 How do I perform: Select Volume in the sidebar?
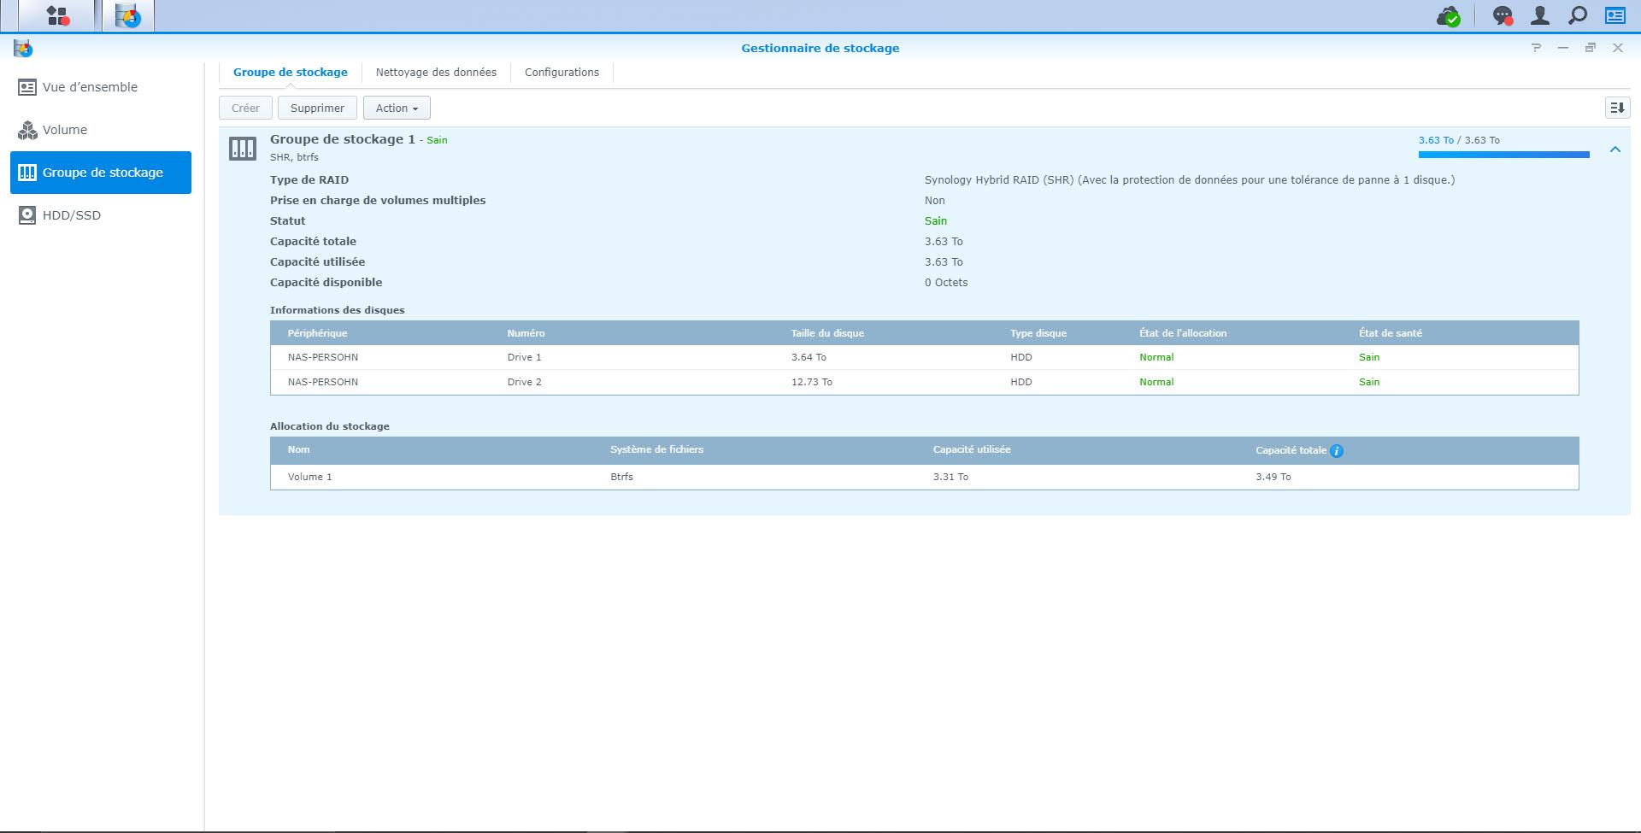pos(65,130)
